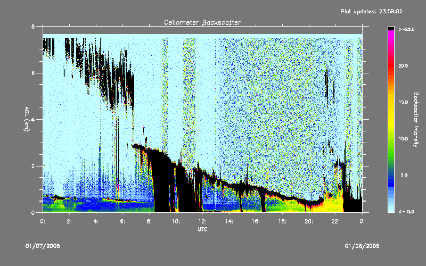The image size is (426, 266).
Task: Click the "15.0" colorbar scale label
Action: coord(403,102)
